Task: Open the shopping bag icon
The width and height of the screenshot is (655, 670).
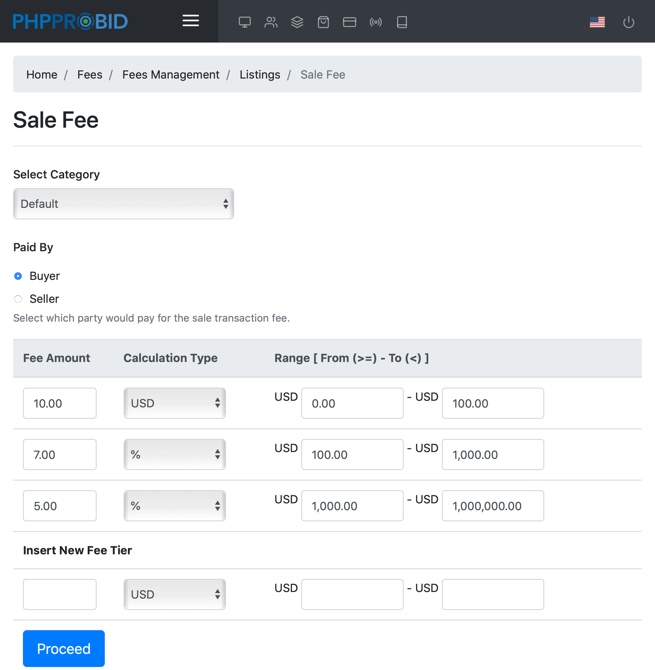Action: click(323, 22)
